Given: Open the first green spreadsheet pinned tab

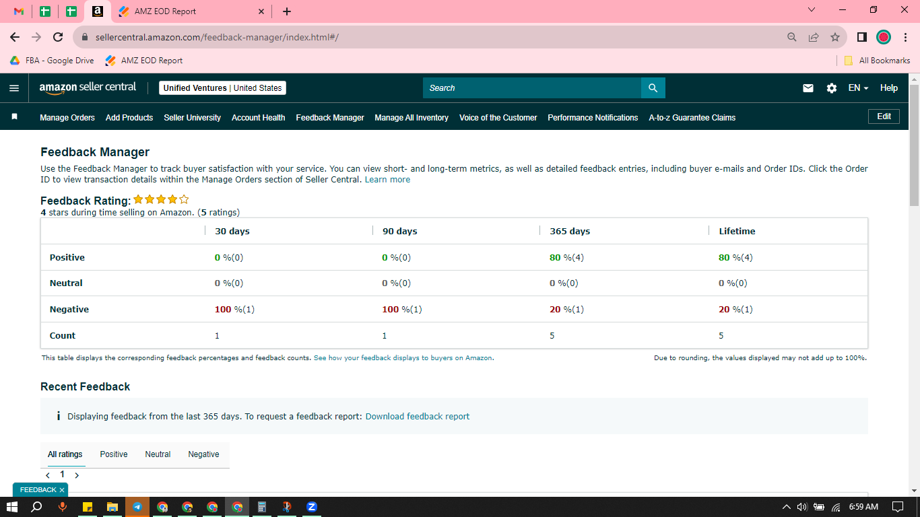Looking at the screenshot, I should (x=45, y=11).
